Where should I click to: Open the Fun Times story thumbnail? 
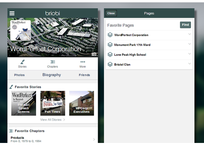53,103
